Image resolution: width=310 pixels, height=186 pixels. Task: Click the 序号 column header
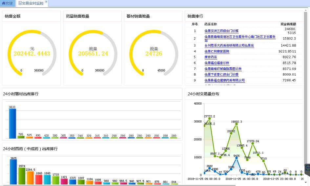(195, 24)
